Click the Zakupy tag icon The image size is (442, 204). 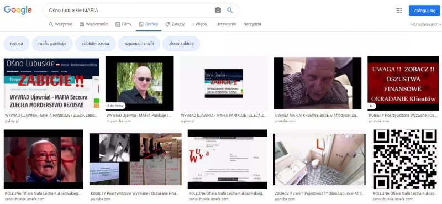coord(167,24)
